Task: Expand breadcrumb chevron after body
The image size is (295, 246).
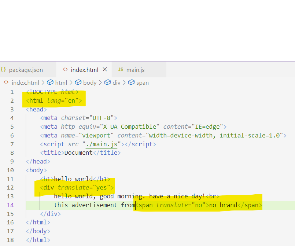Action: tap(100, 82)
